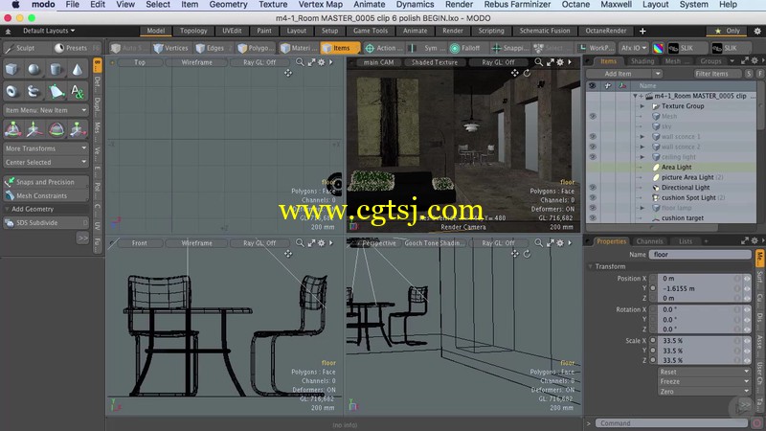Switch to Polygons selection mode
Viewport: 766px width, 431px height.
click(x=256, y=48)
